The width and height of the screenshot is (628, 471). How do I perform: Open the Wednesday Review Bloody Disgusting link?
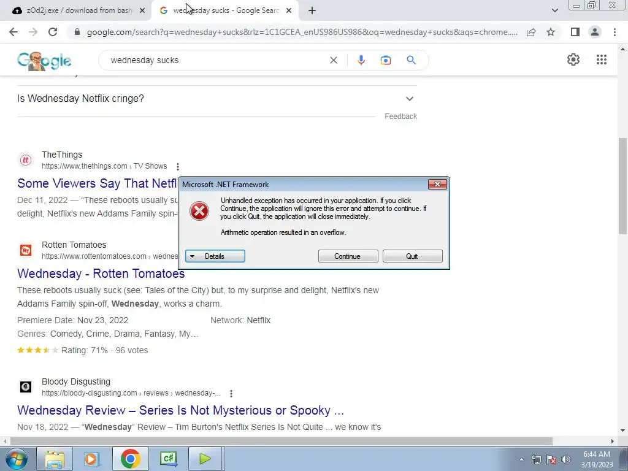click(x=181, y=410)
